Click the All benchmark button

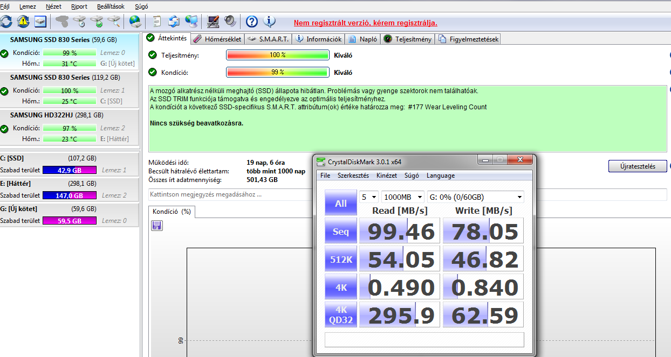point(341,203)
